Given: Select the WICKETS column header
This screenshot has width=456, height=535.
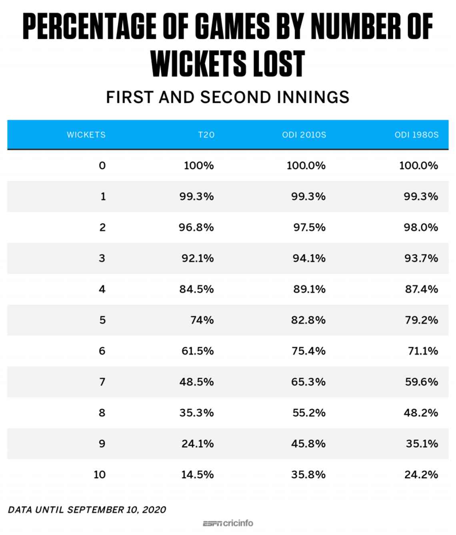Looking at the screenshot, I should point(86,135).
